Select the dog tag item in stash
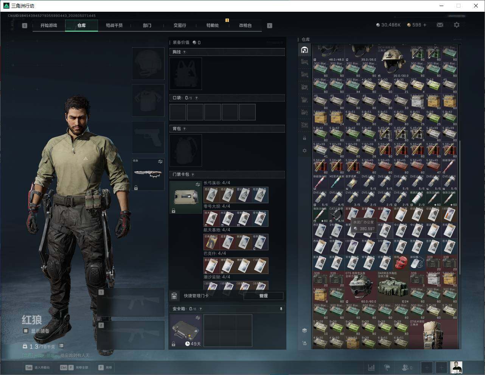Image resolution: width=485 pixels, height=375 pixels. point(418,263)
